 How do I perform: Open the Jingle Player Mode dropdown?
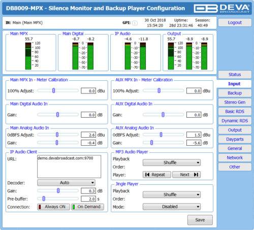(172, 207)
